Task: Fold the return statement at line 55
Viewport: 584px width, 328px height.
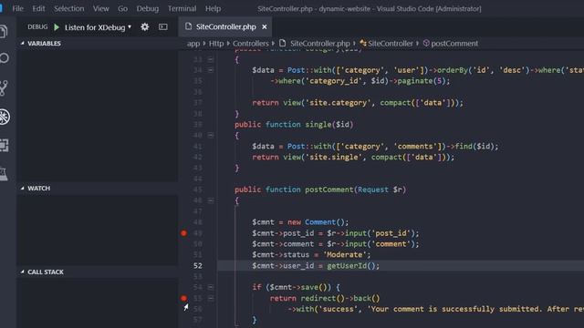Action: [211, 298]
